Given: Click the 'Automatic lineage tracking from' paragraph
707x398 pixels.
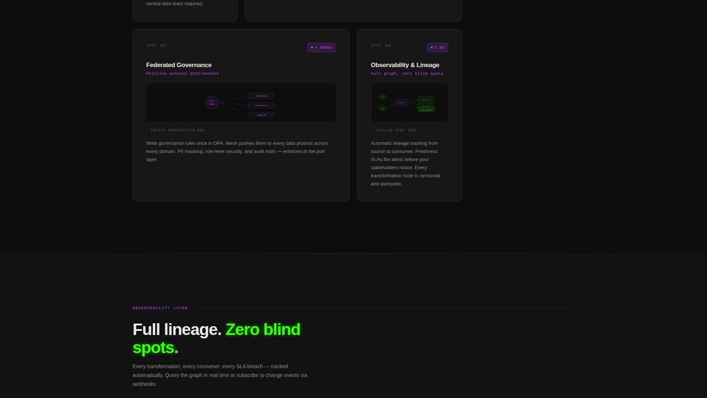Looking at the screenshot, I should [405, 164].
